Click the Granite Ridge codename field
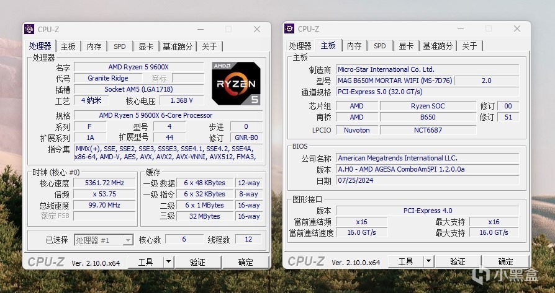 [108, 79]
